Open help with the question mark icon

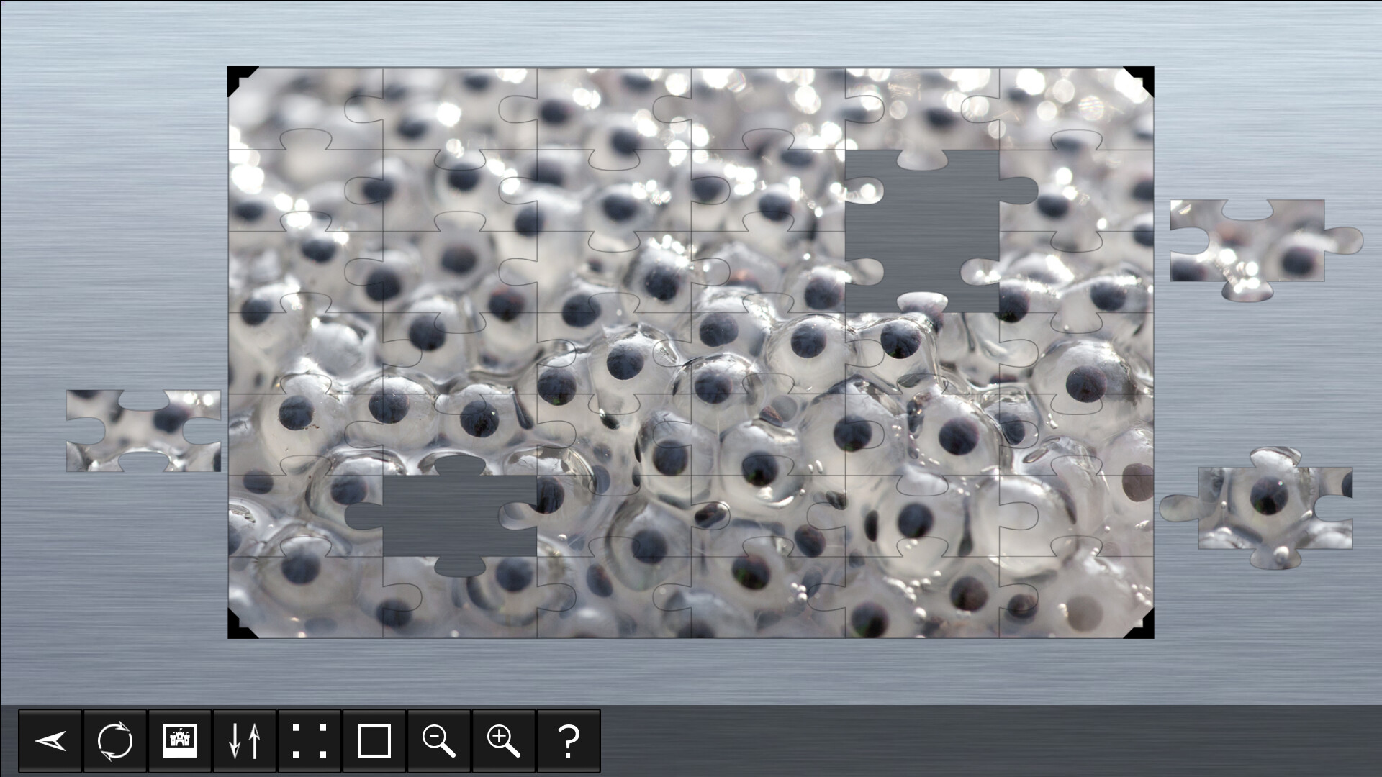tap(568, 741)
